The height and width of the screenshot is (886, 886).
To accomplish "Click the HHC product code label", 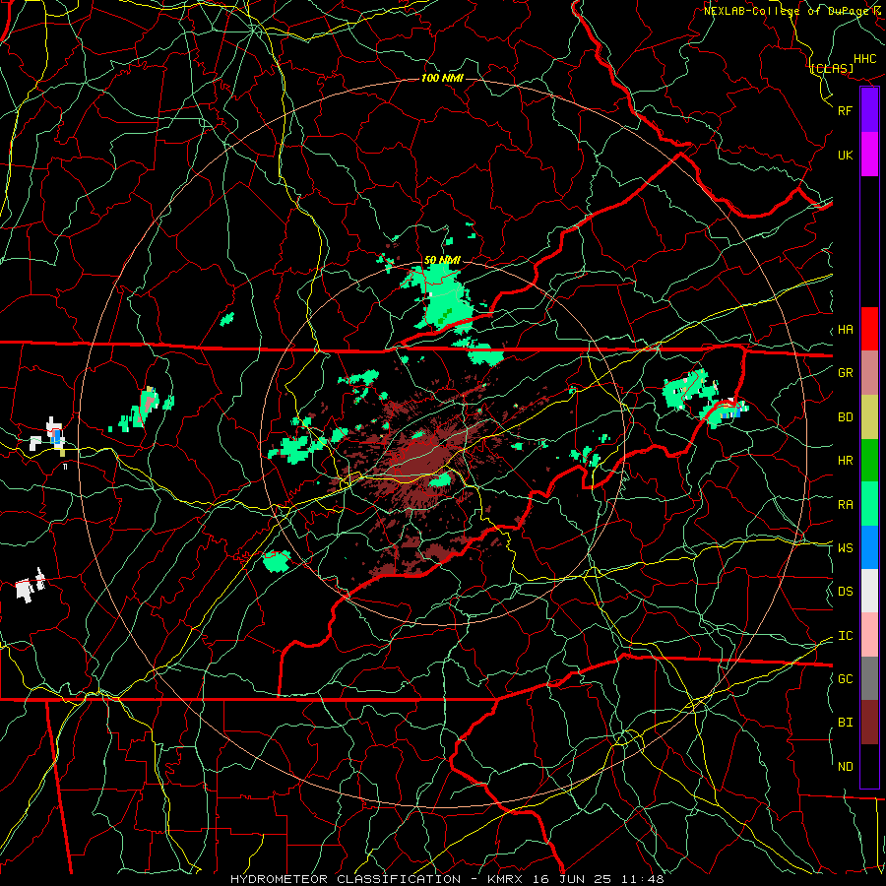I will [865, 59].
